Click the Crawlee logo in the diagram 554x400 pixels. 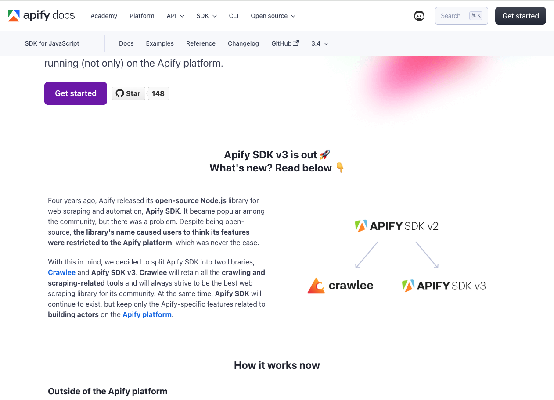tap(340, 286)
